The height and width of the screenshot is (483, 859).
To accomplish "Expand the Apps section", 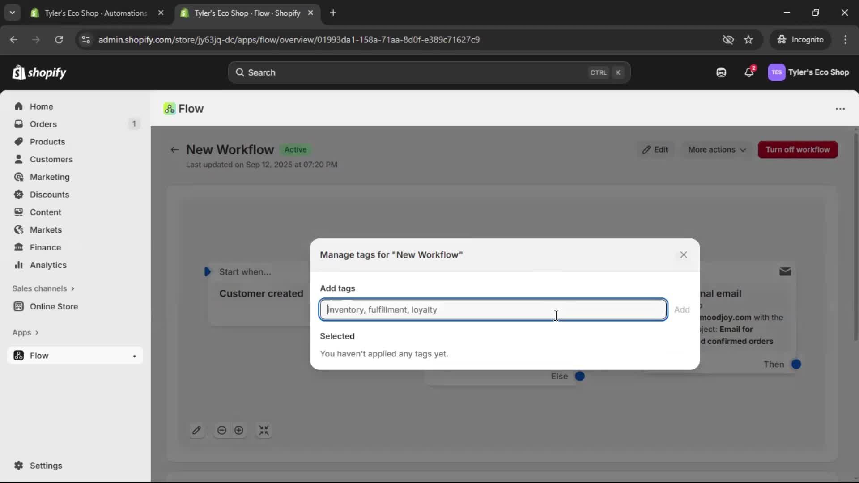I will coord(26,333).
